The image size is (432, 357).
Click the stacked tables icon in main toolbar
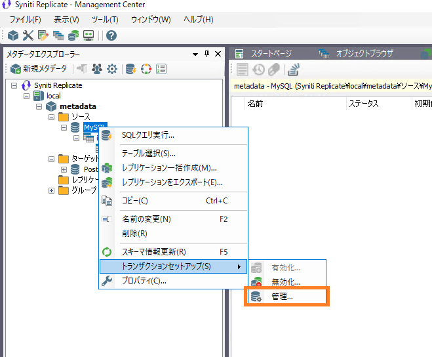[58, 35]
